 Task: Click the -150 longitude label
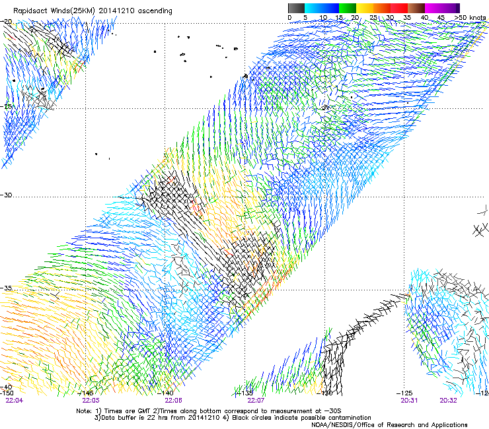(x=7, y=393)
